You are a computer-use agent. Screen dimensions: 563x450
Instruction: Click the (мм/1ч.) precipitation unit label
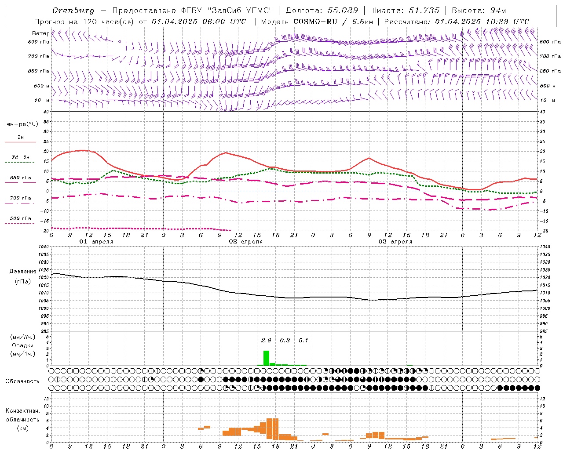pyautogui.click(x=22, y=354)
